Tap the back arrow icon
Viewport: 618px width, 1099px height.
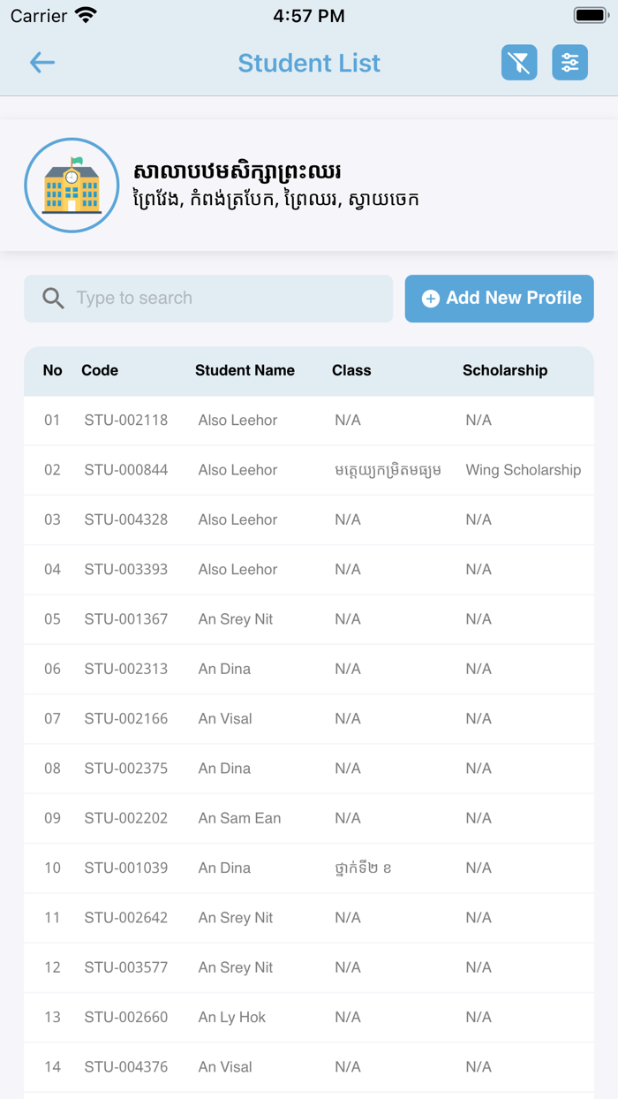click(x=42, y=62)
